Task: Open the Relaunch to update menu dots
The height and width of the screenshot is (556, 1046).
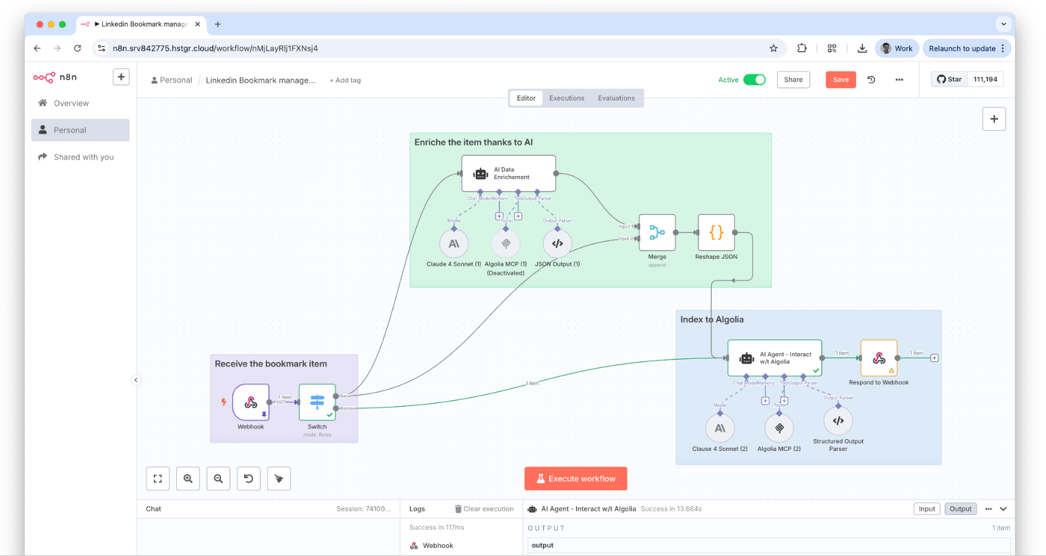Action: (1003, 49)
